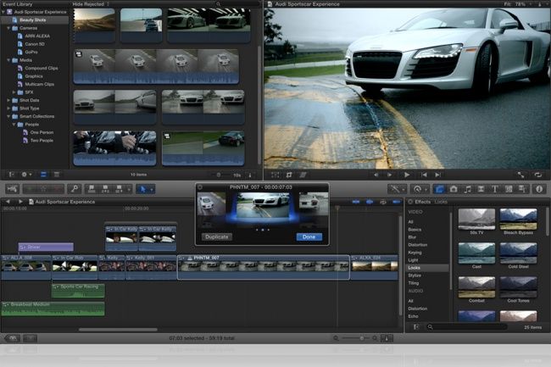Select the Bleach Bypass effect thumbnail
The image size is (551, 367).
point(518,220)
